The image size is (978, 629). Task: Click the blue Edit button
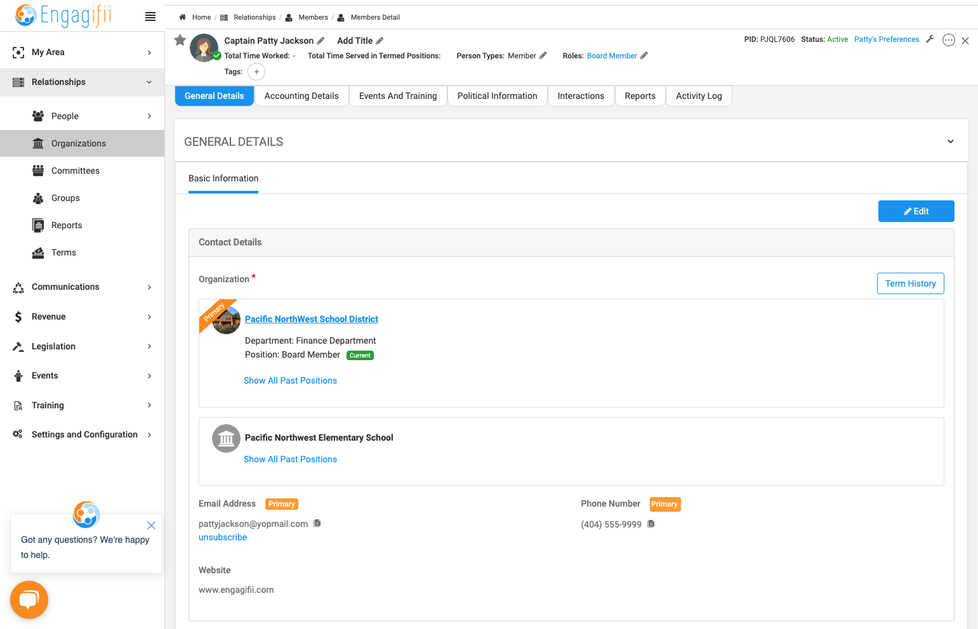[x=916, y=211]
